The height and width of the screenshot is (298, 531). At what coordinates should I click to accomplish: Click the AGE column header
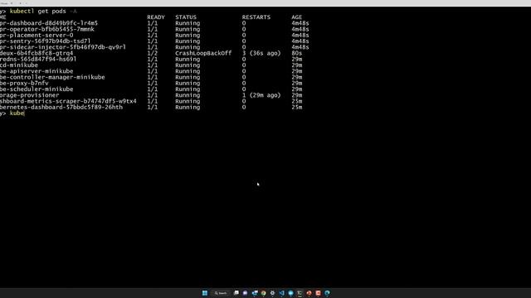296,17
